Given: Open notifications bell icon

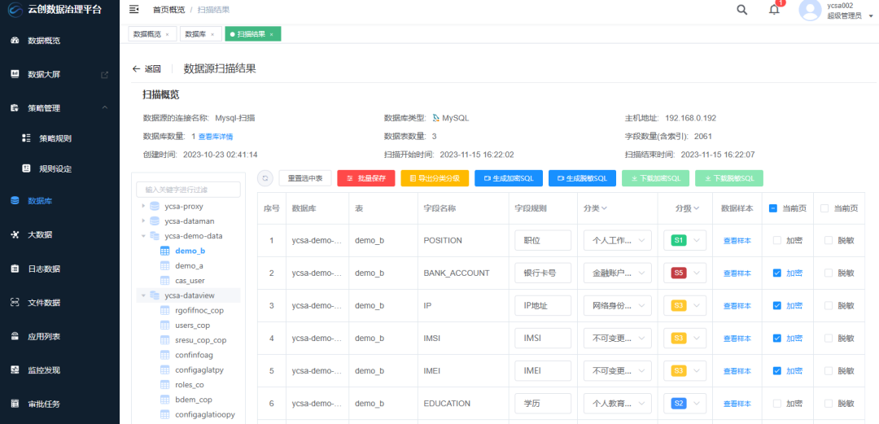Looking at the screenshot, I should point(774,10).
